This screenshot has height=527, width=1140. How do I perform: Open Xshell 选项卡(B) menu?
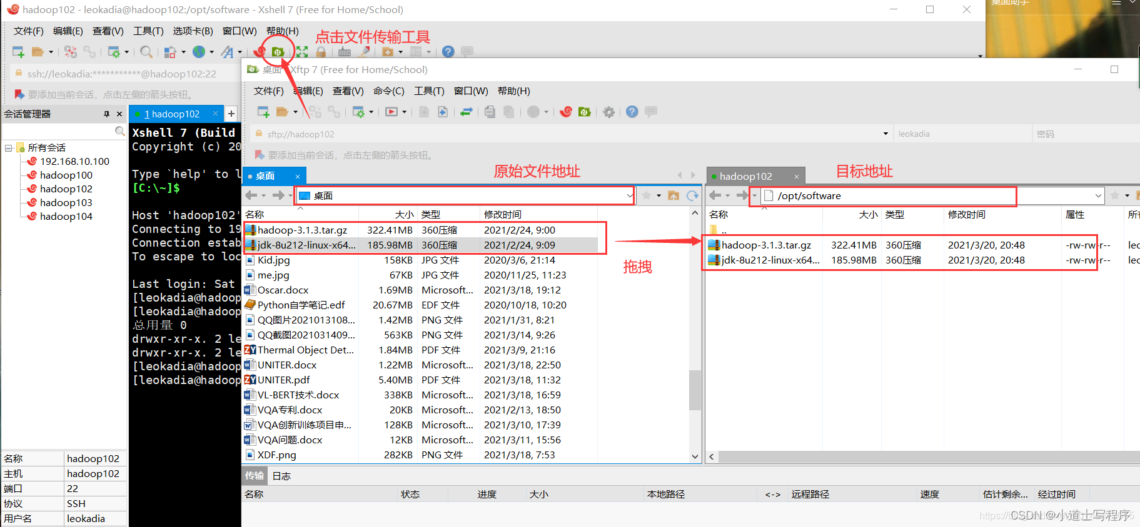click(193, 31)
